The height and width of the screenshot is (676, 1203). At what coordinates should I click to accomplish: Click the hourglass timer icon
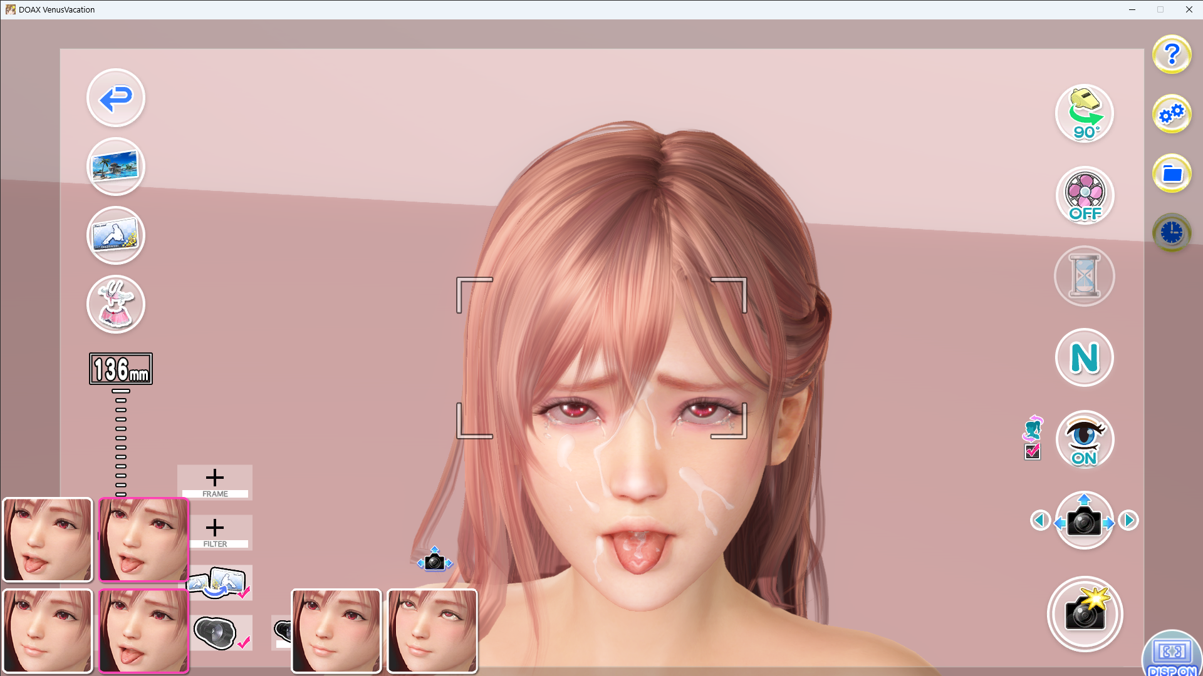coord(1085,276)
